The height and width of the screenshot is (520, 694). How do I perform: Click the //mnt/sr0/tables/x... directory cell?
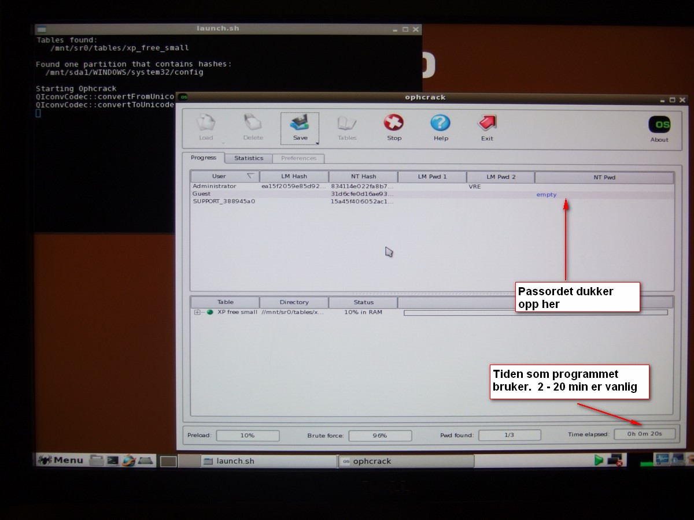click(x=293, y=312)
